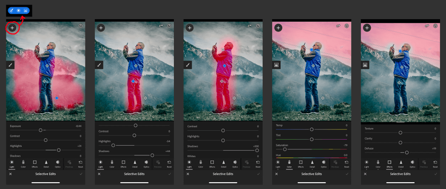Tap the plus button on the Exposure -0.44 screen

[x=12, y=28]
